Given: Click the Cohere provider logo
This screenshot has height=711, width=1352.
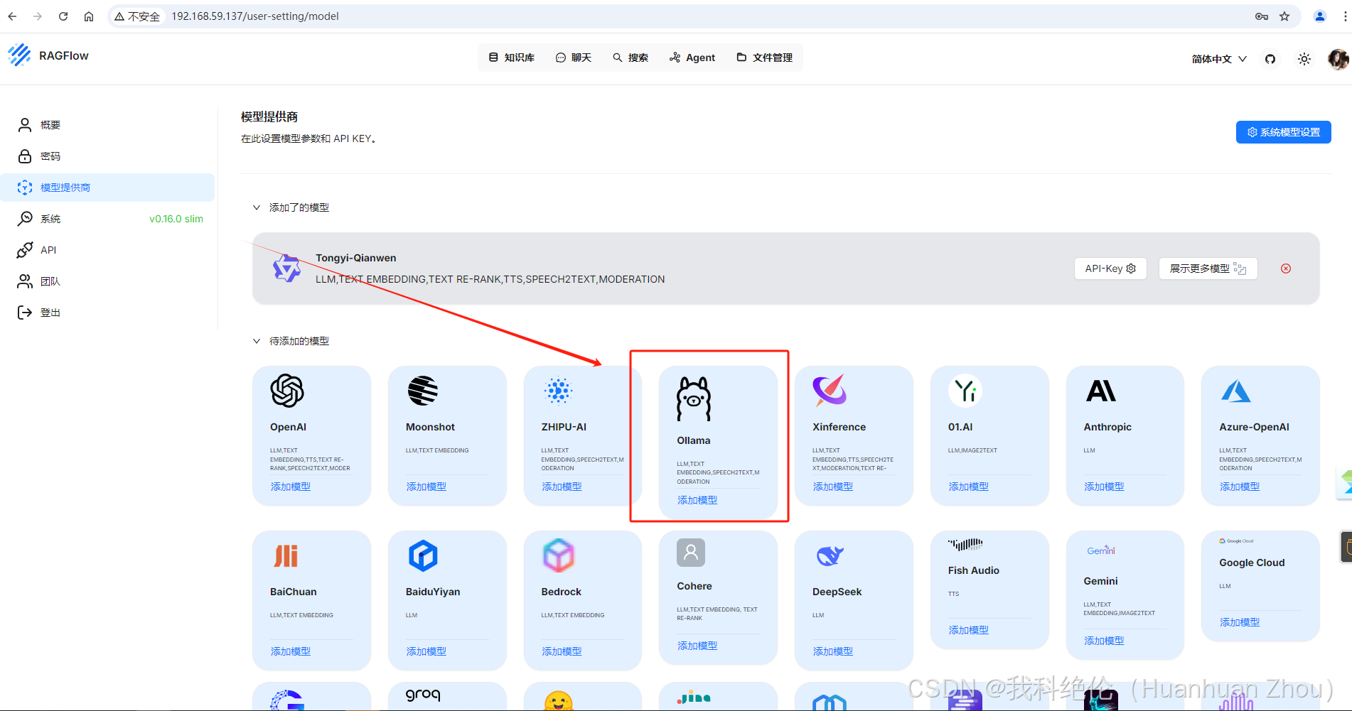Looking at the screenshot, I should 691,552.
